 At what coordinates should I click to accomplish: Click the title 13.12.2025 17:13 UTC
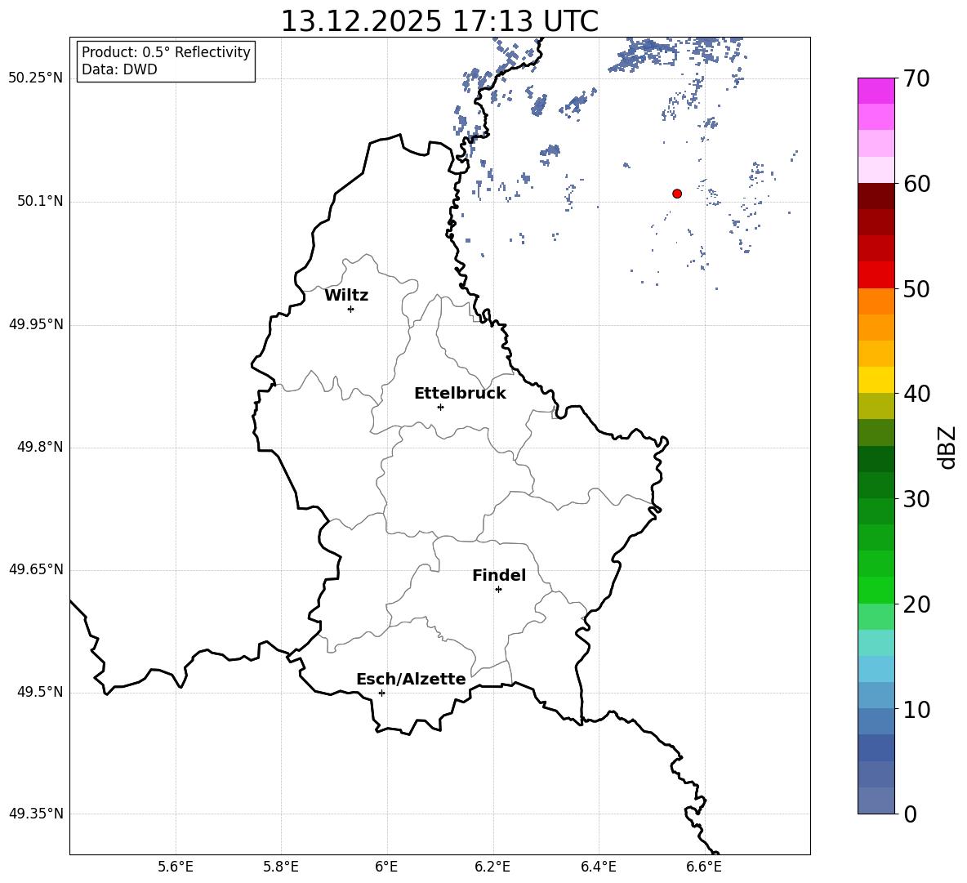pyautogui.click(x=439, y=21)
